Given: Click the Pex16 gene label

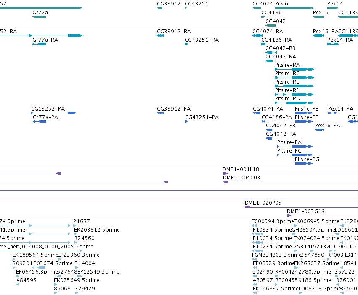Looking at the screenshot, I should 321,13.
